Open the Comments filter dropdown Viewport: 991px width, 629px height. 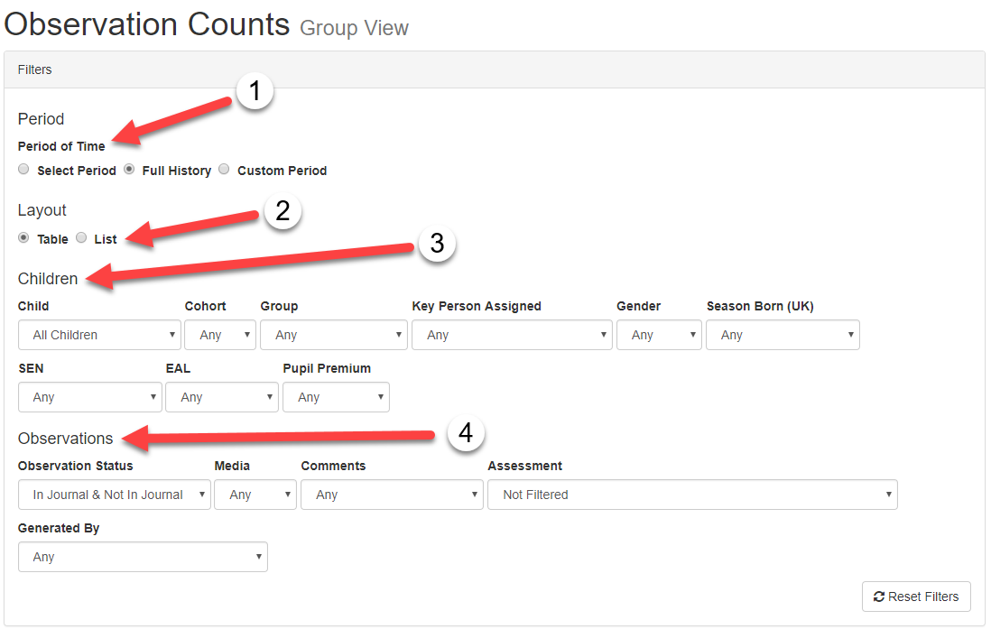392,495
